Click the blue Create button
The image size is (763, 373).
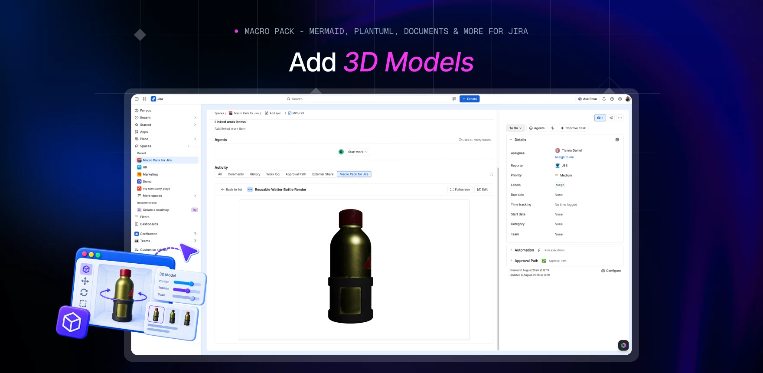(470, 99)
